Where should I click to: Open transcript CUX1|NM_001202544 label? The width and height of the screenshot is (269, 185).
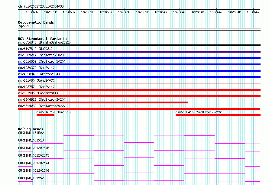[34, 163]
